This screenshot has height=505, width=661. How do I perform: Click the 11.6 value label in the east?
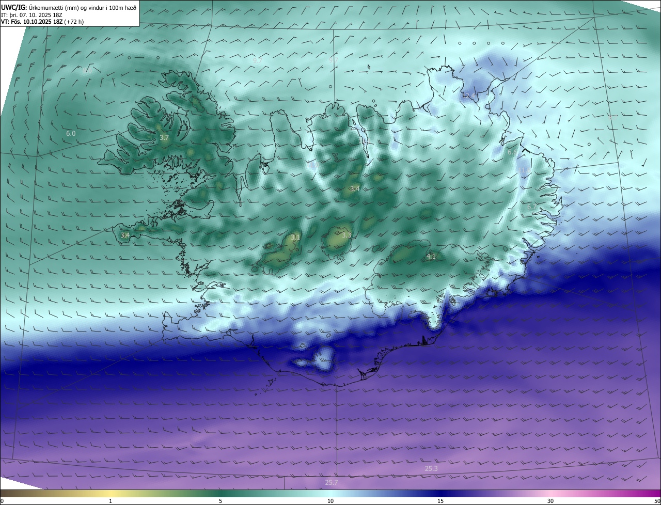tap(524, 170)
